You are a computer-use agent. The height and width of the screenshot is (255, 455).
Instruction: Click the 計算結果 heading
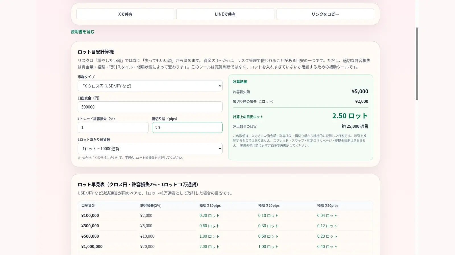[x=240, y=82]
